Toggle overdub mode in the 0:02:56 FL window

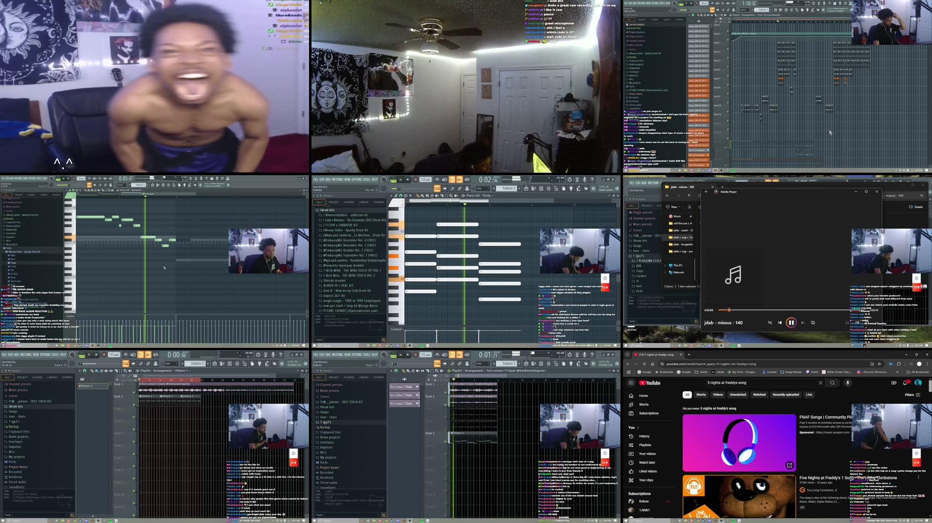click(459, 180)
